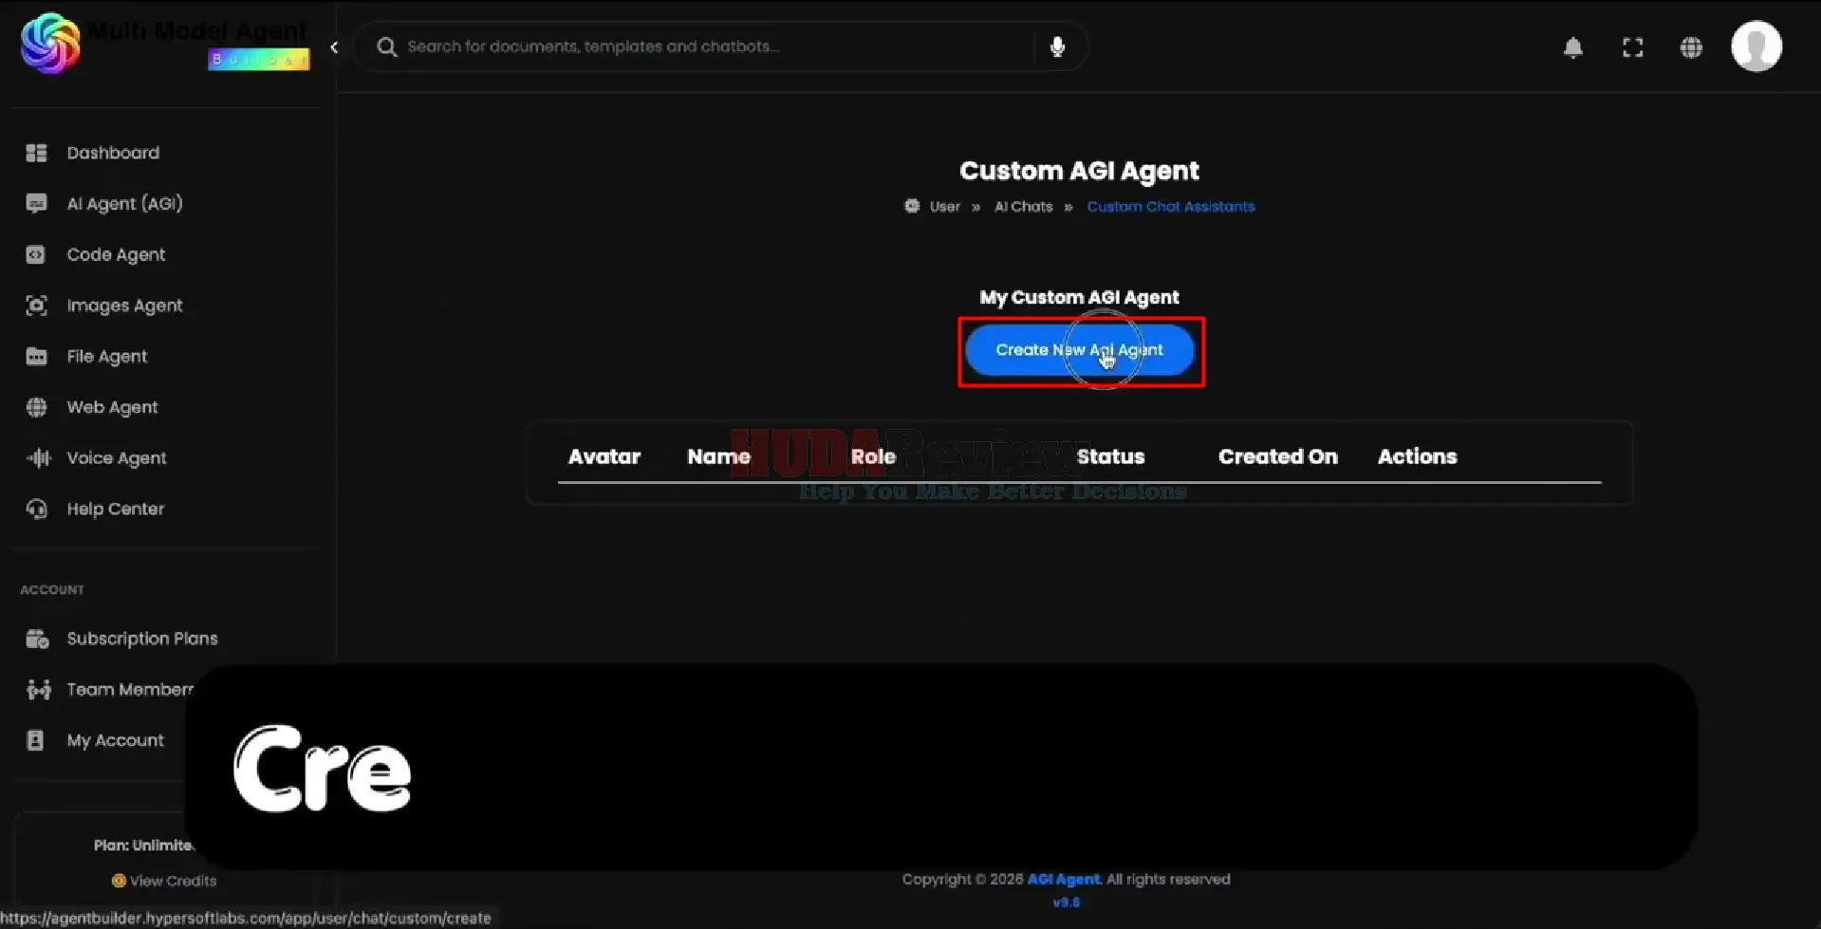Select Voice Agent in sidebar
Viewport: 1821px width, 929px height.
[116, 457]
